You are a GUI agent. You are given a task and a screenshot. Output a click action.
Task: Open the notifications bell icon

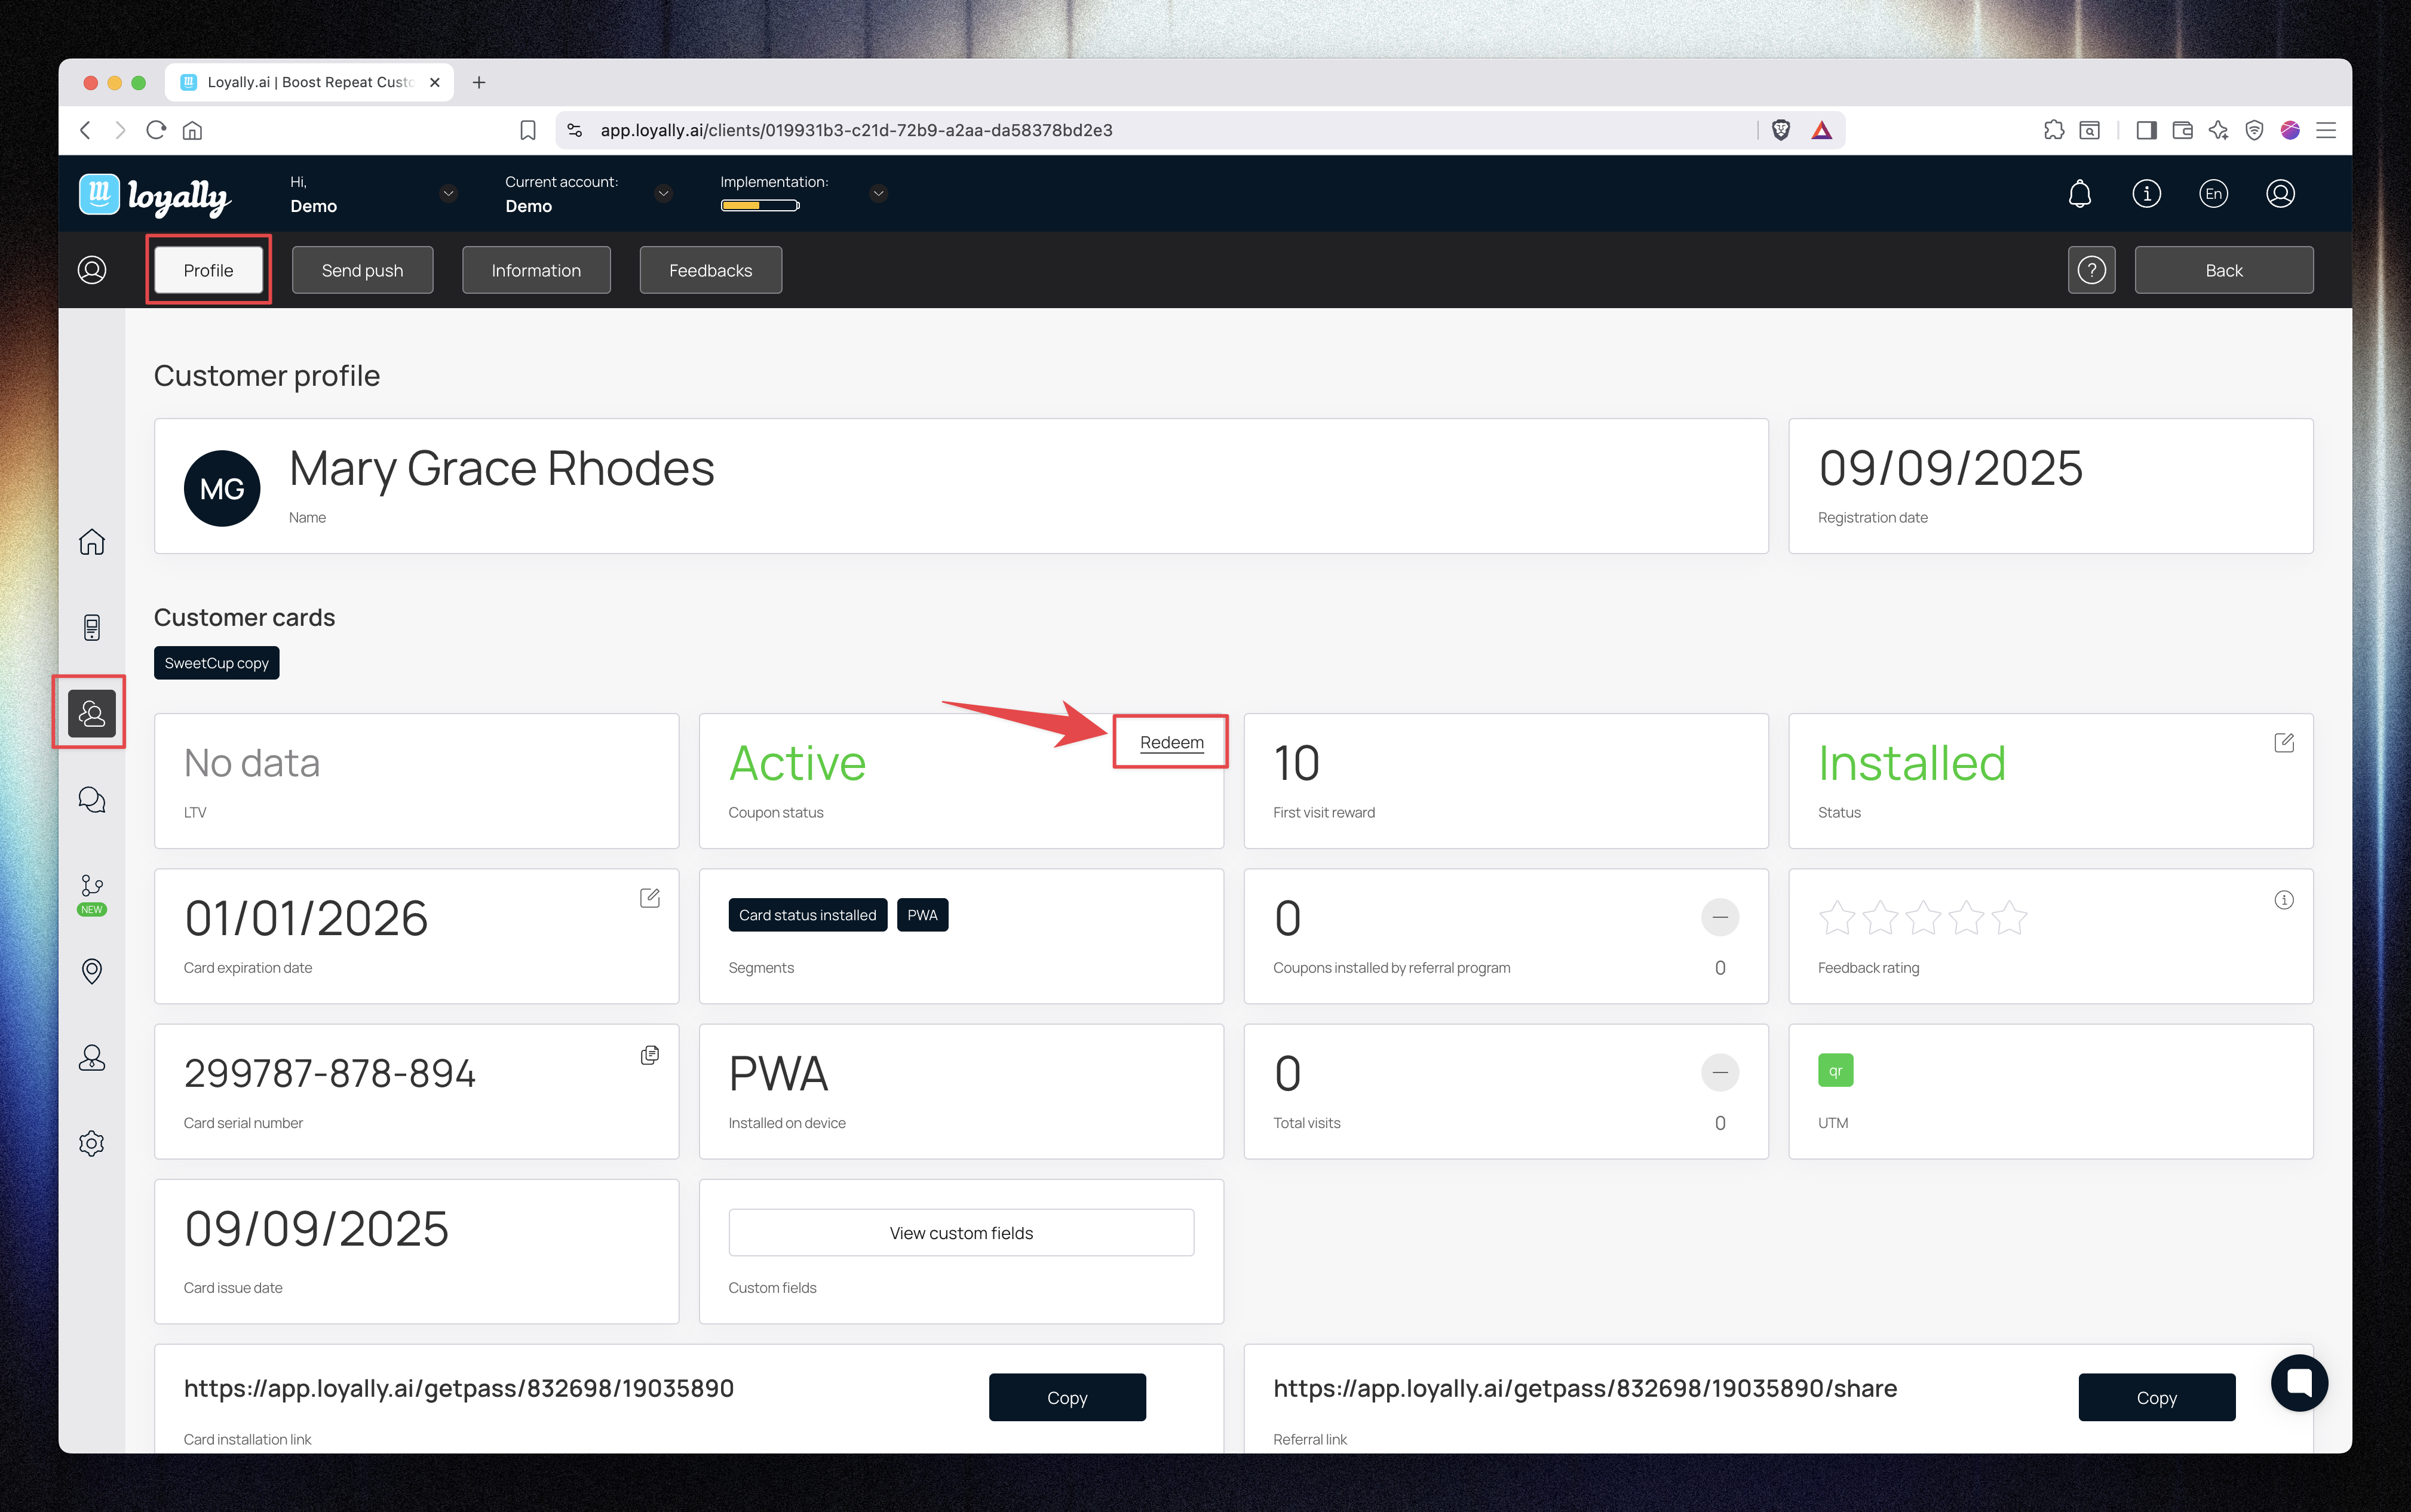(x=2079, y=194)
